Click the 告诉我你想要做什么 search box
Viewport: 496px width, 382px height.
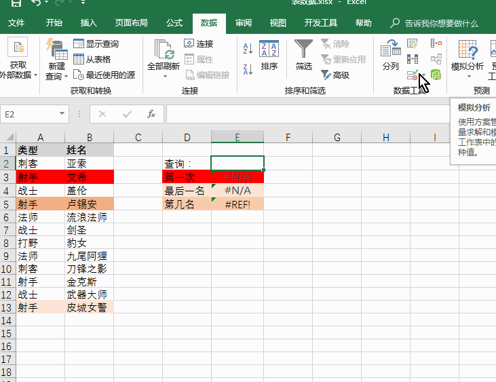coord(441,23)
